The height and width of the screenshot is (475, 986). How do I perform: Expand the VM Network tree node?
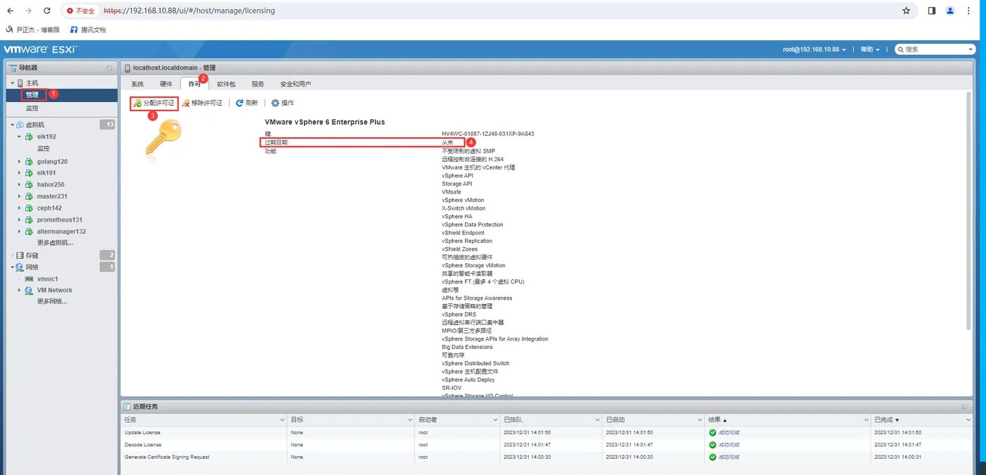click(x=20, y=290)
